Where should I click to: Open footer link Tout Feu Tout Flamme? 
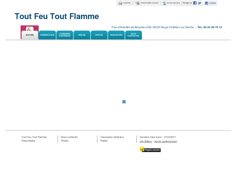click(34, 137)
